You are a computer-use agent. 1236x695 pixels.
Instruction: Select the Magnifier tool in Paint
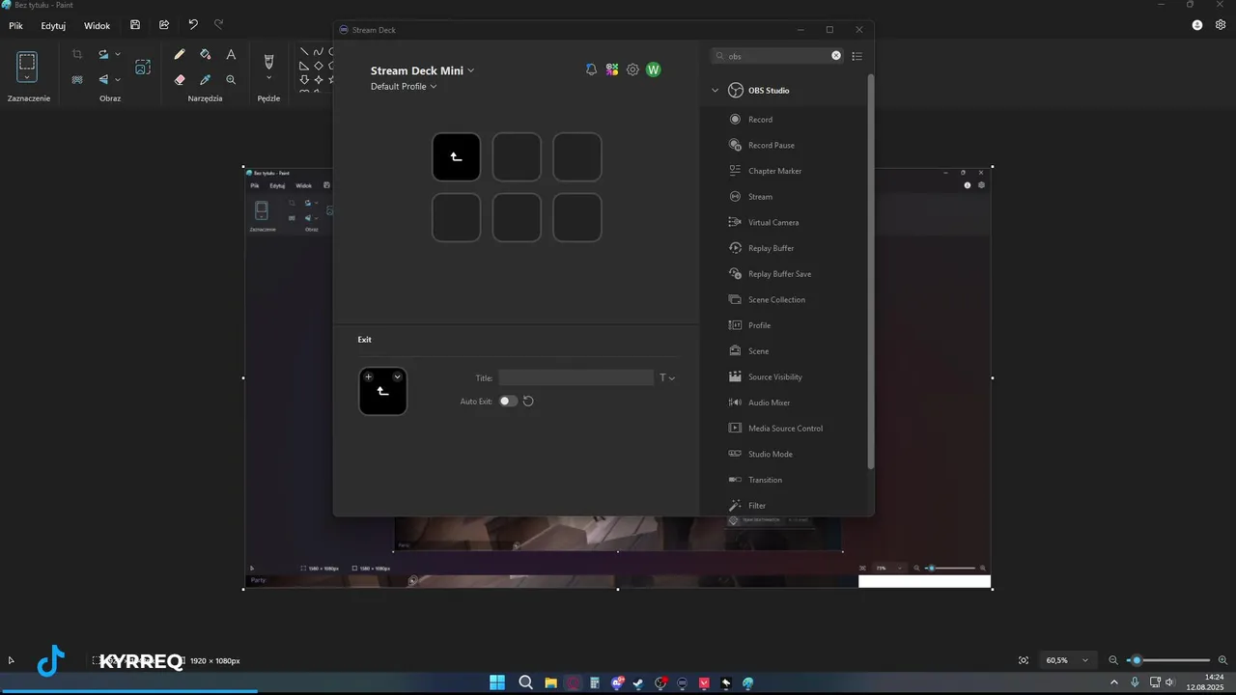pyautogui.click(x=231, y=80)
